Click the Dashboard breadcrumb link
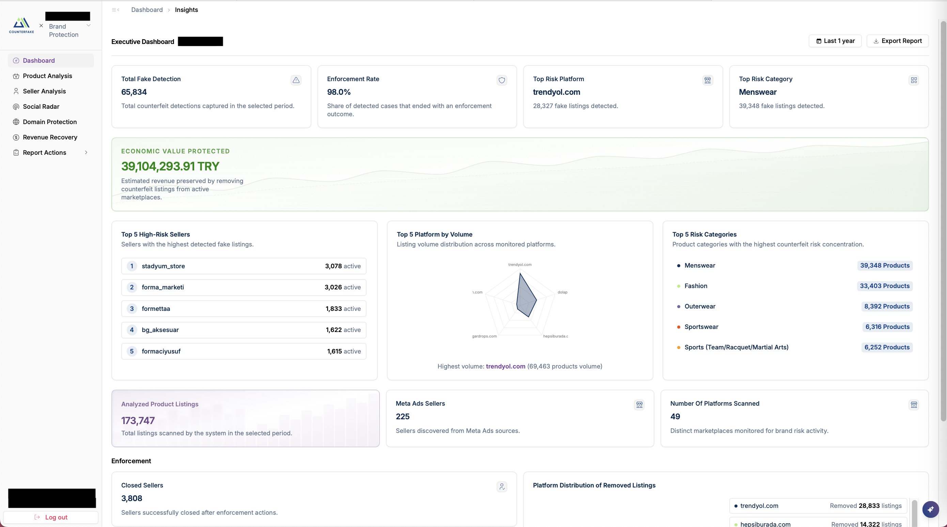This screenshot has width=947, height=527. 147,10
